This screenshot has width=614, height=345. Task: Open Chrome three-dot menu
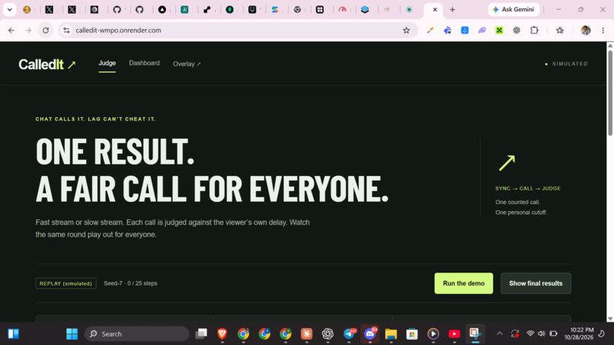[x=603, y=30]
